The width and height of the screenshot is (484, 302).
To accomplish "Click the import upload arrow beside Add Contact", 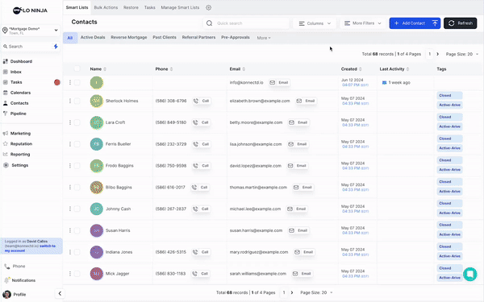I will [435, 23].
